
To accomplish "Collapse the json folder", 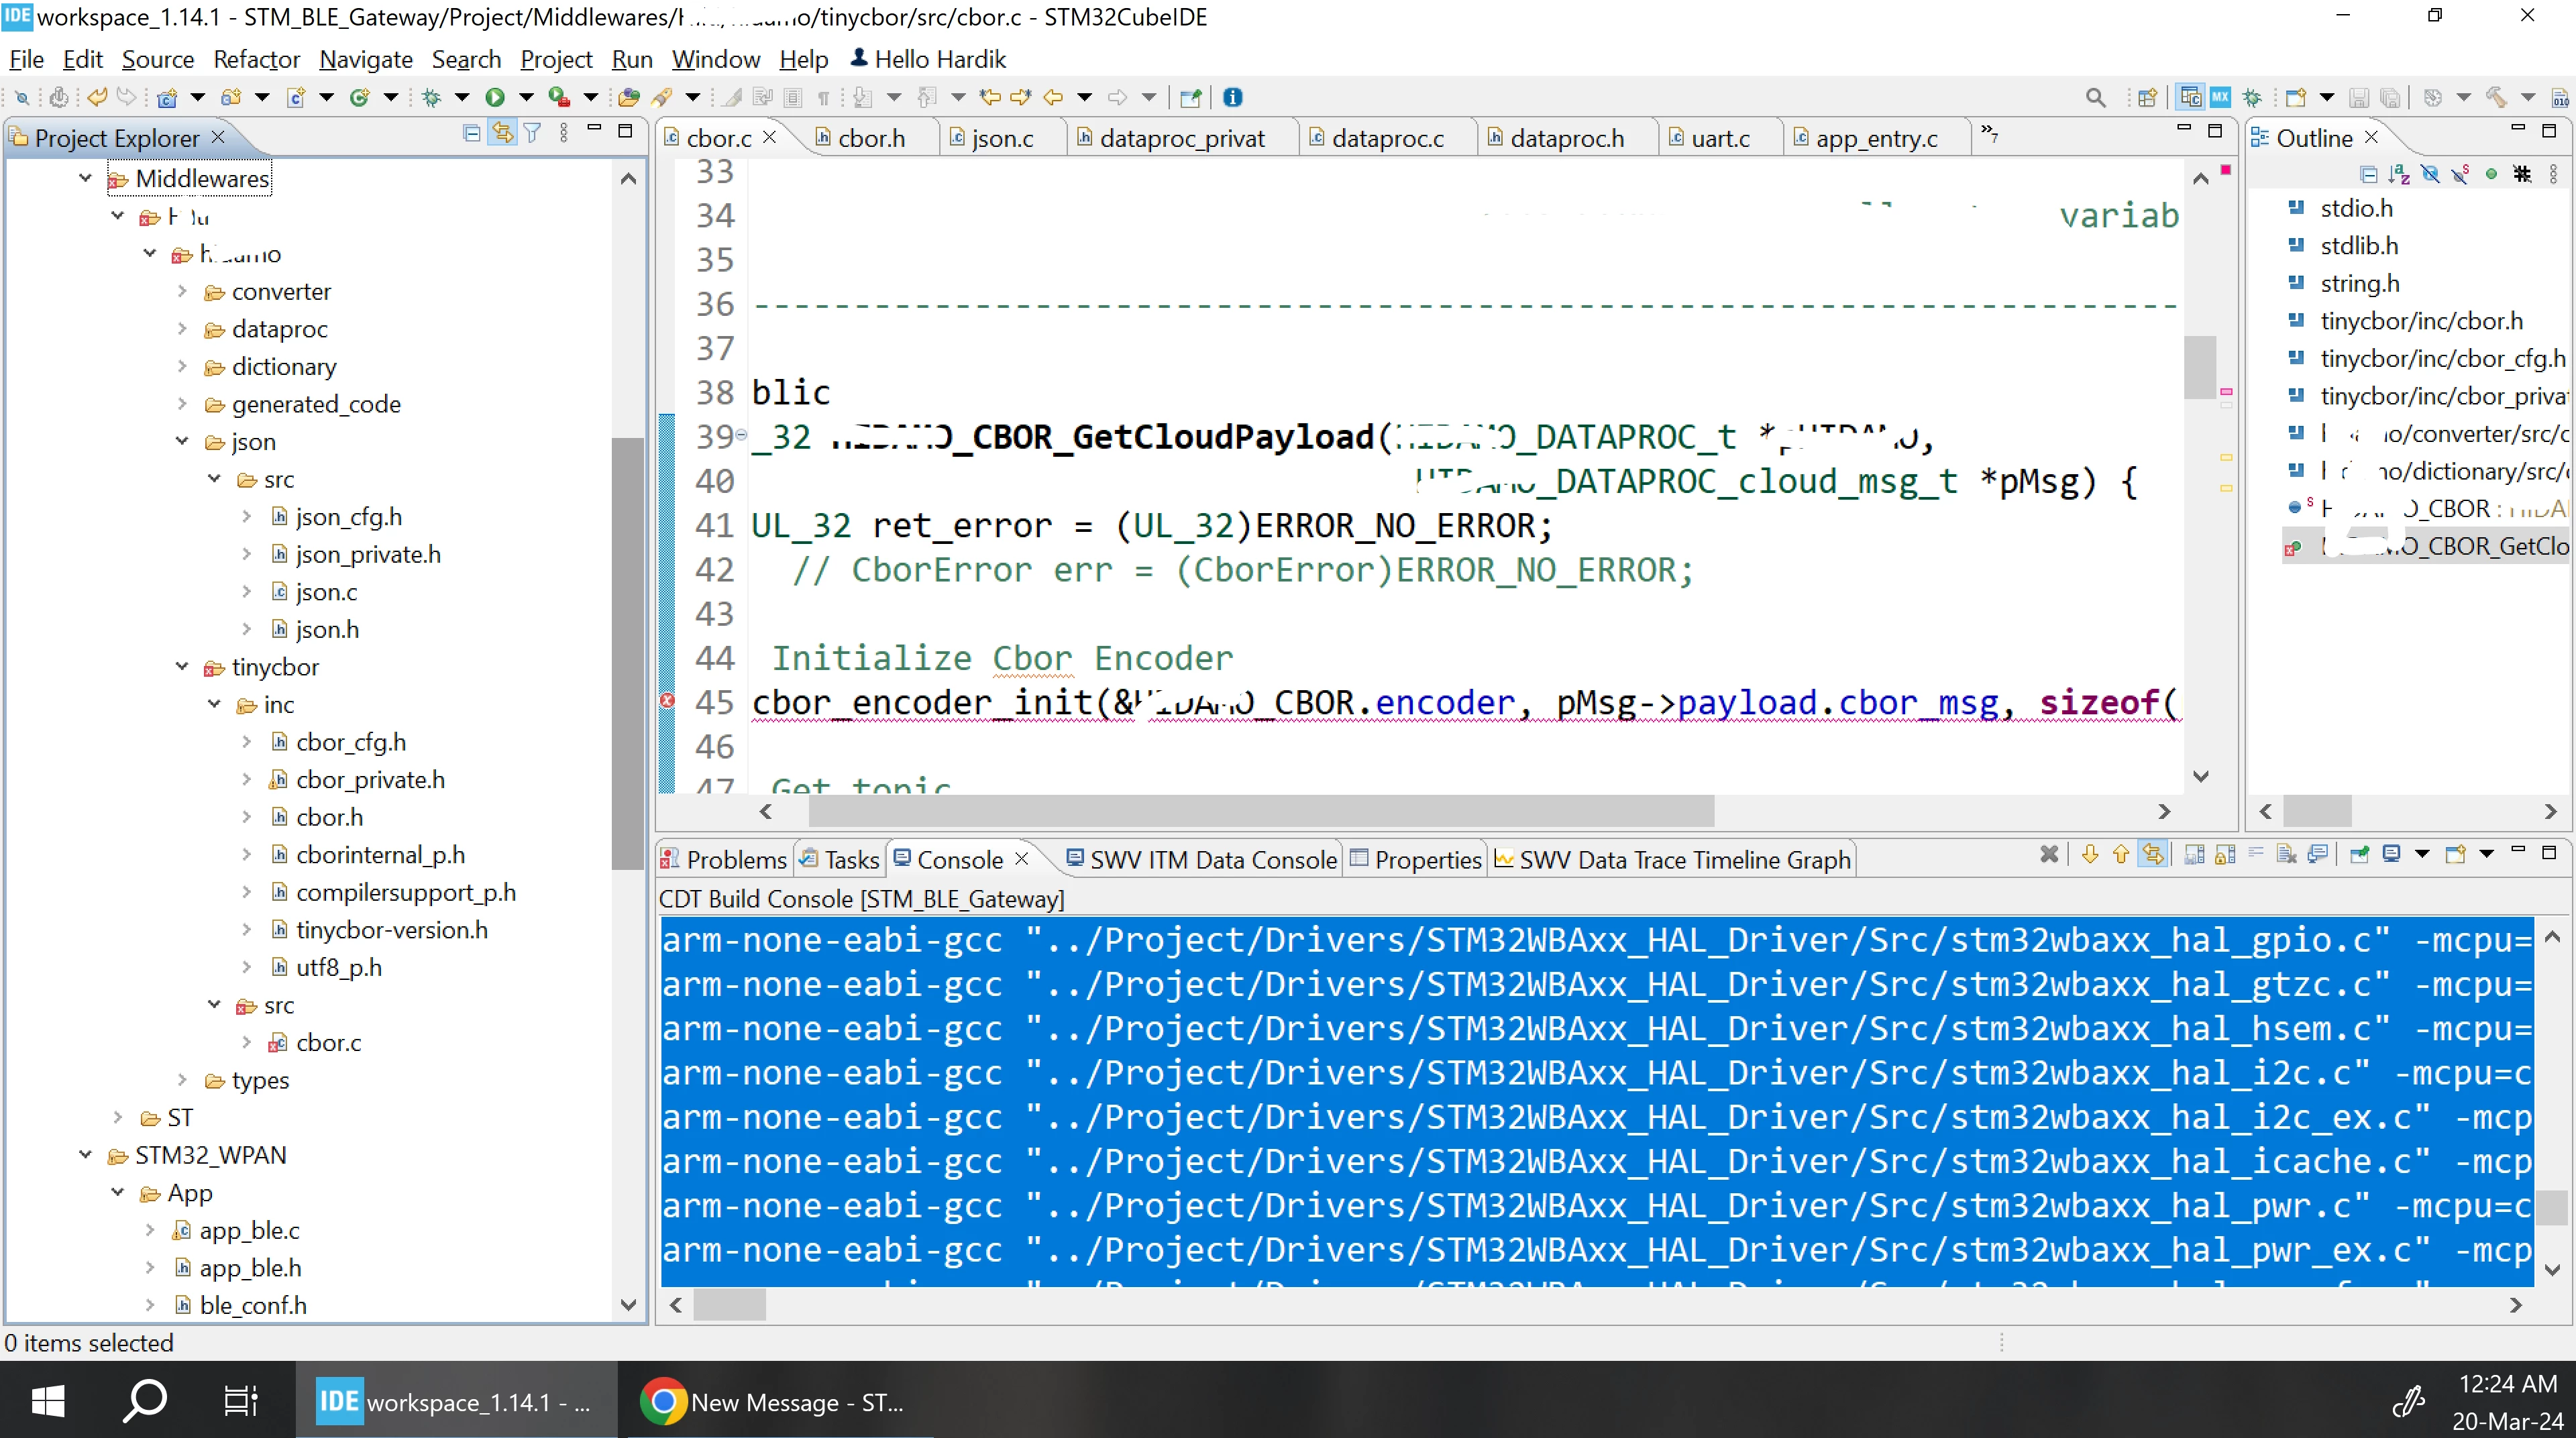I will pyautogui.click(x=182, y=441).
